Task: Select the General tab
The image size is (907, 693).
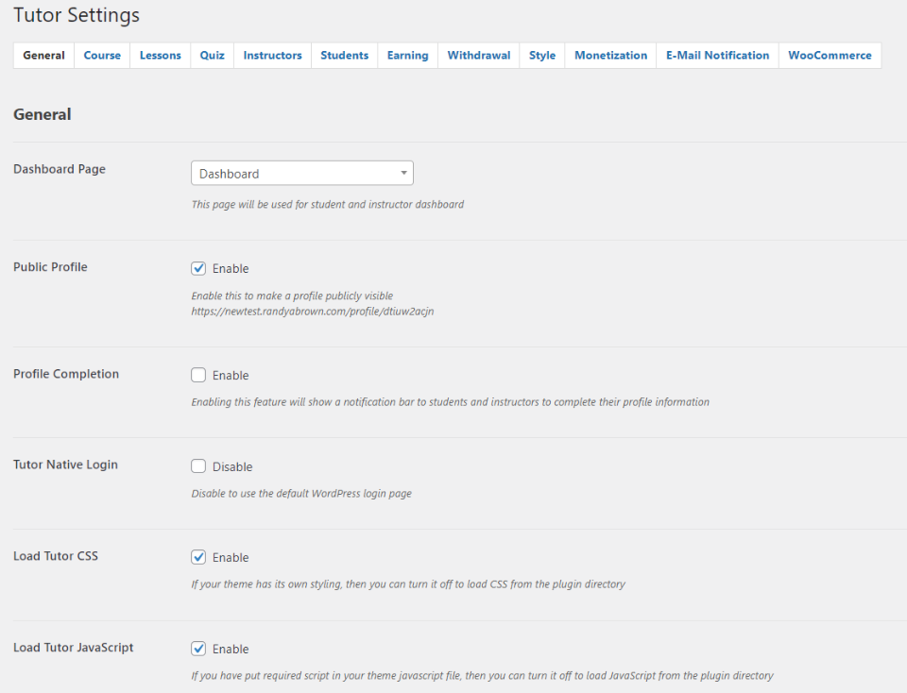Action: [43, 56]
